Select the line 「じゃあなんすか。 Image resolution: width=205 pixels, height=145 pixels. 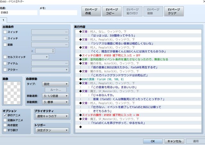point(138,95)
